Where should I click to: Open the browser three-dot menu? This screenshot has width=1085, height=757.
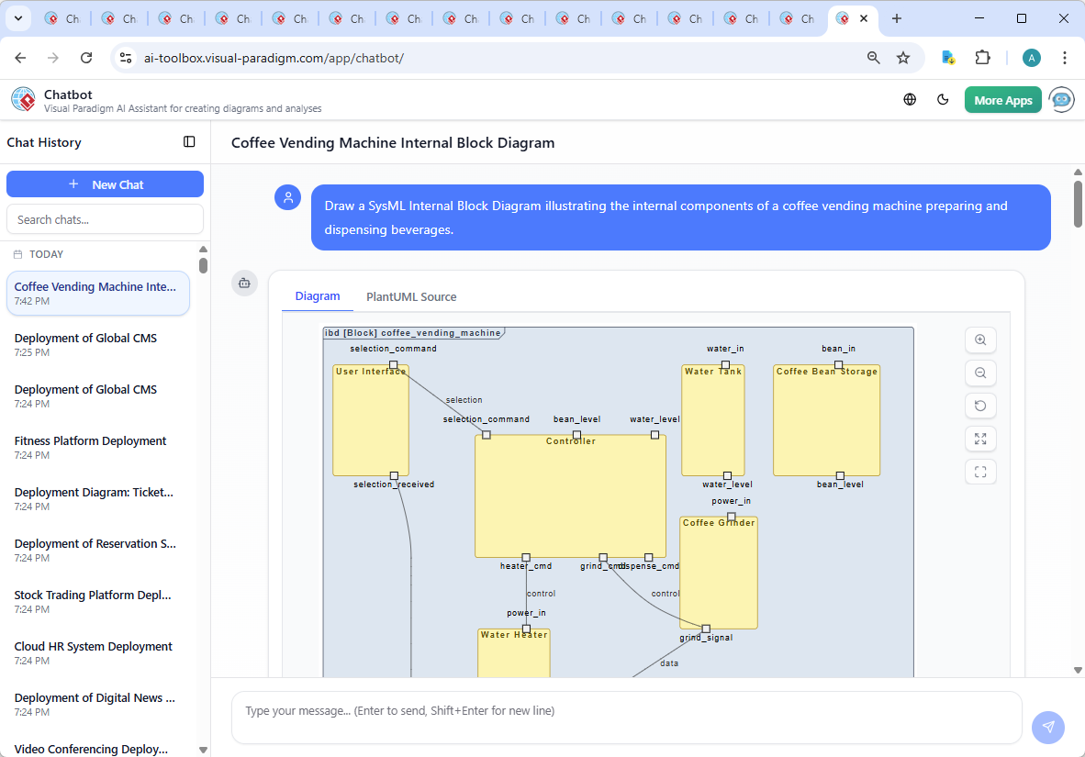(1064, 57)
